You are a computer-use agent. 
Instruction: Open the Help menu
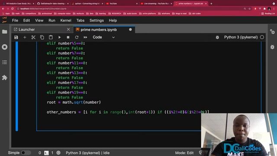pos(113,20)
